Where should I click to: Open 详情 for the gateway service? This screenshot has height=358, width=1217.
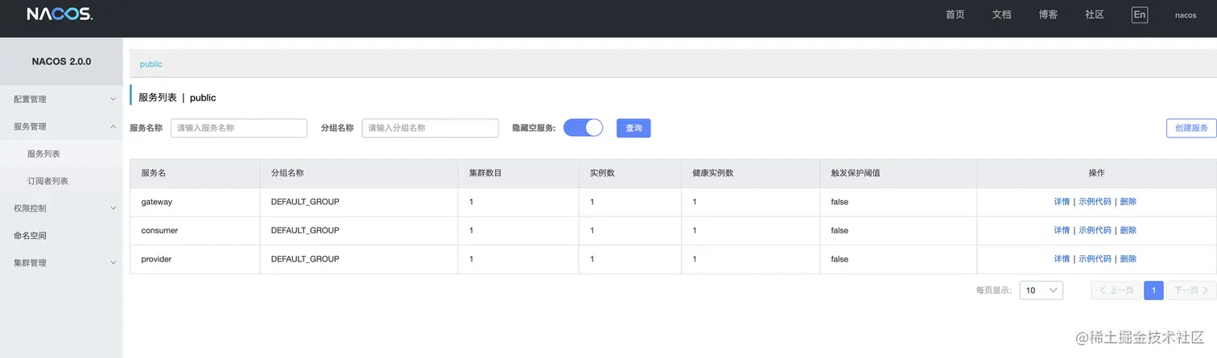point(1062,202)
